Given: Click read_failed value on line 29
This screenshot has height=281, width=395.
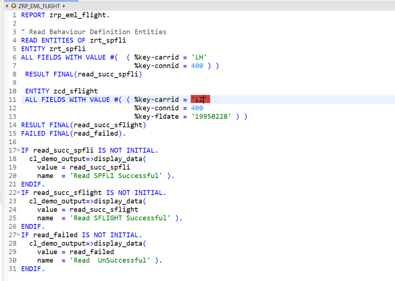Looking at the screenshot, I should pos(92,252).
